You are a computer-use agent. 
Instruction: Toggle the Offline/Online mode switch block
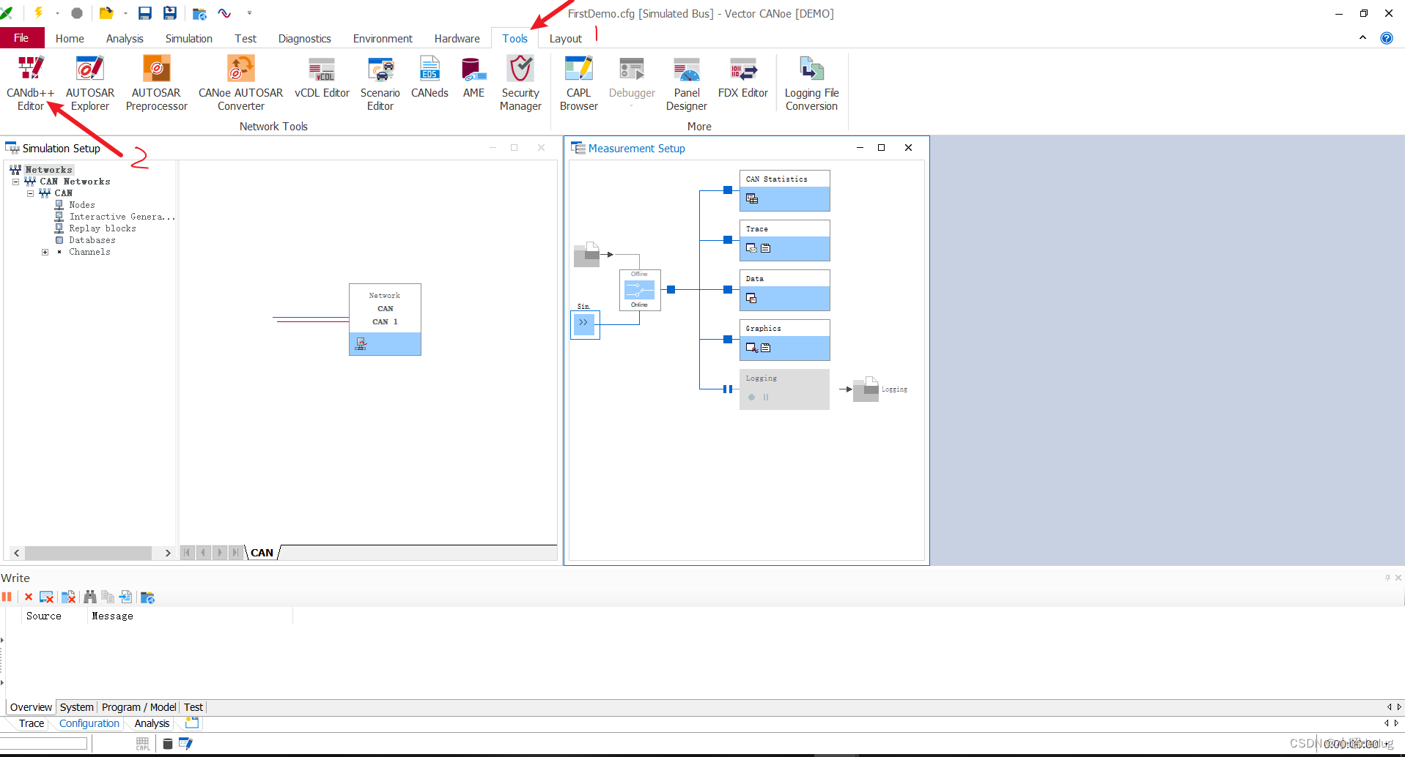640,290
